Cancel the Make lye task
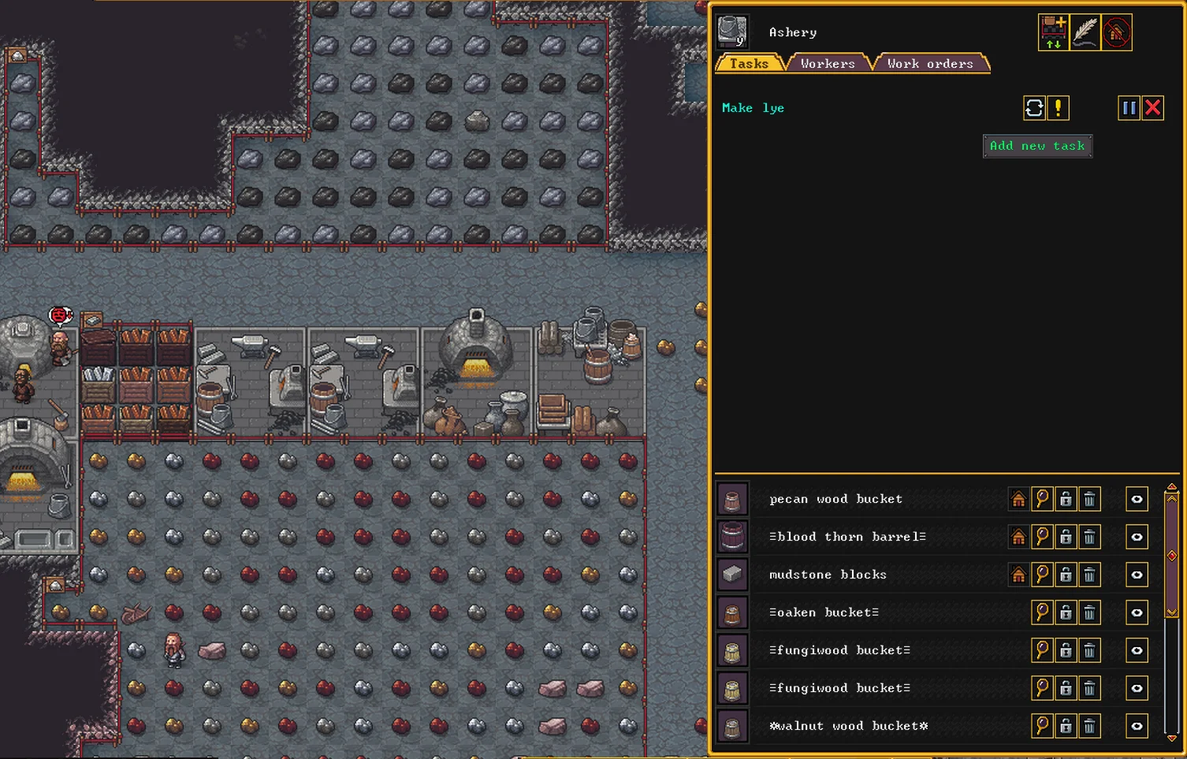 [1152, 108]
